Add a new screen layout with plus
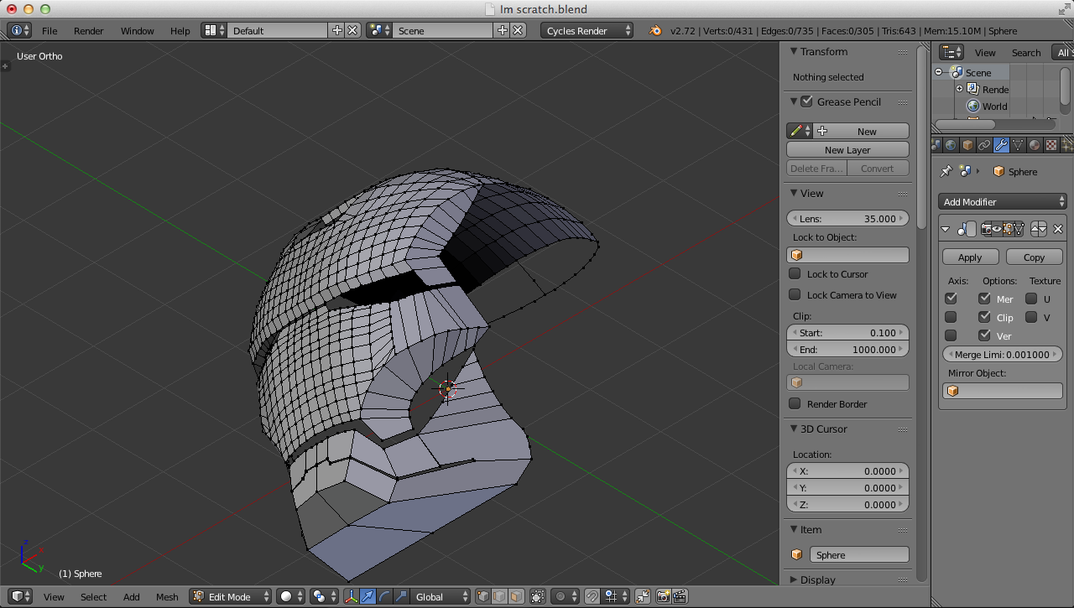 click(x=337, y=30)
